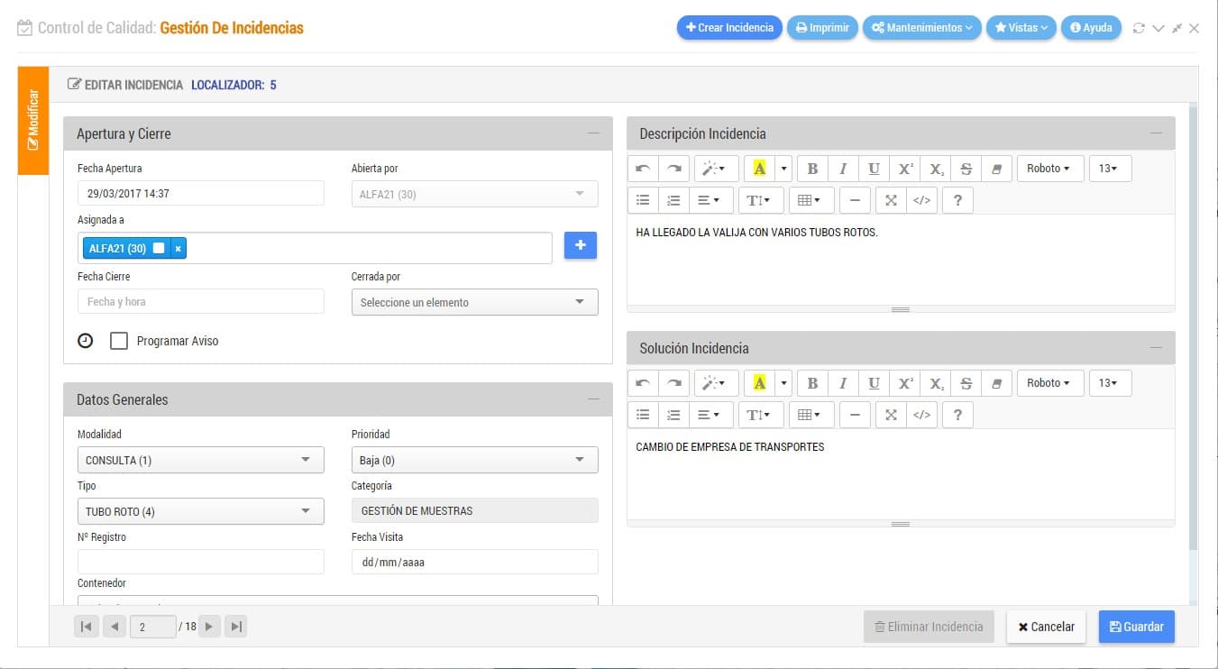Click the Ayuda button
The image size is (1218, 669).
pyautogui.click(x=1091, y=28)
